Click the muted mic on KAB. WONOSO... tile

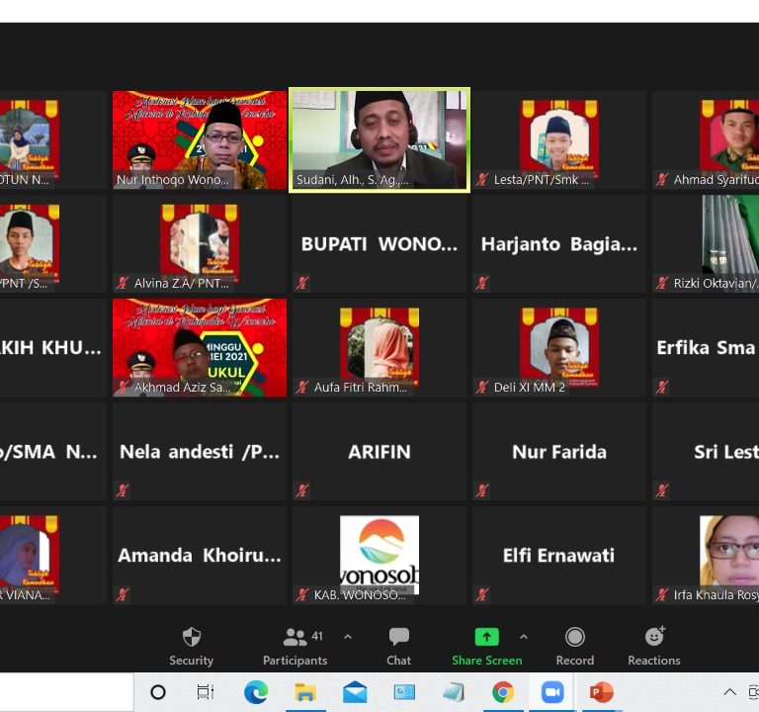(302, 594)
